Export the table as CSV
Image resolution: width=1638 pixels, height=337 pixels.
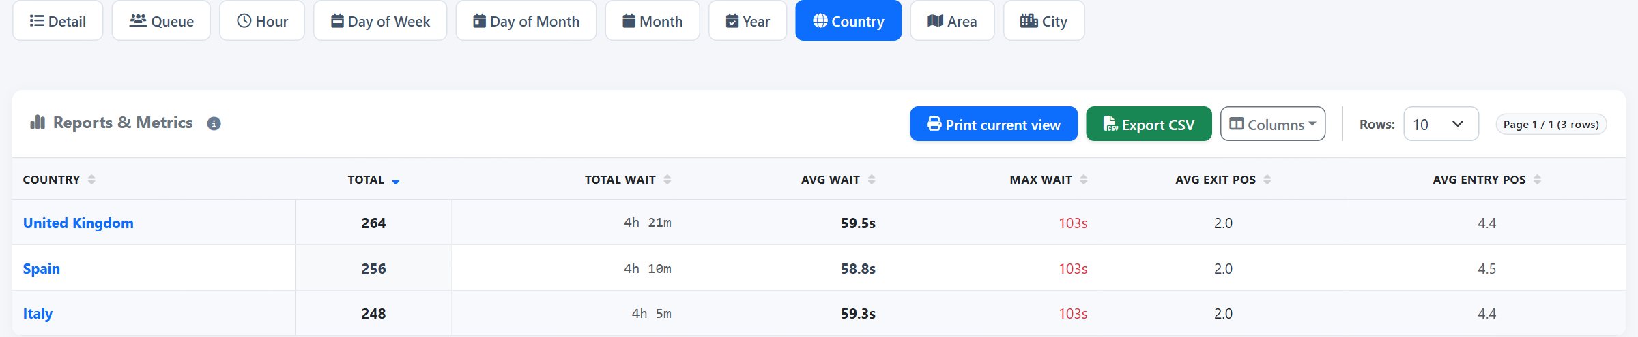pyautogui.click(x=1149, y=124)
